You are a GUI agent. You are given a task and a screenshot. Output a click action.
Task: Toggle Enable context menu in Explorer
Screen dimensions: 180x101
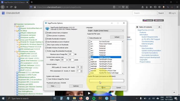pyautogui.click(x=46, y=33)
